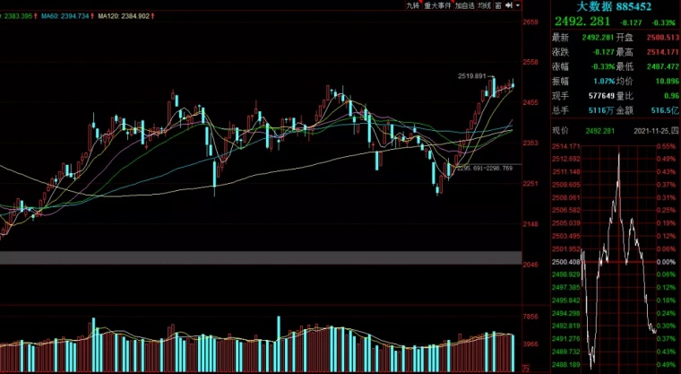Click the 涨跌 value -8.127
Viewport: 681px width, 374px height.
point(604,52)
